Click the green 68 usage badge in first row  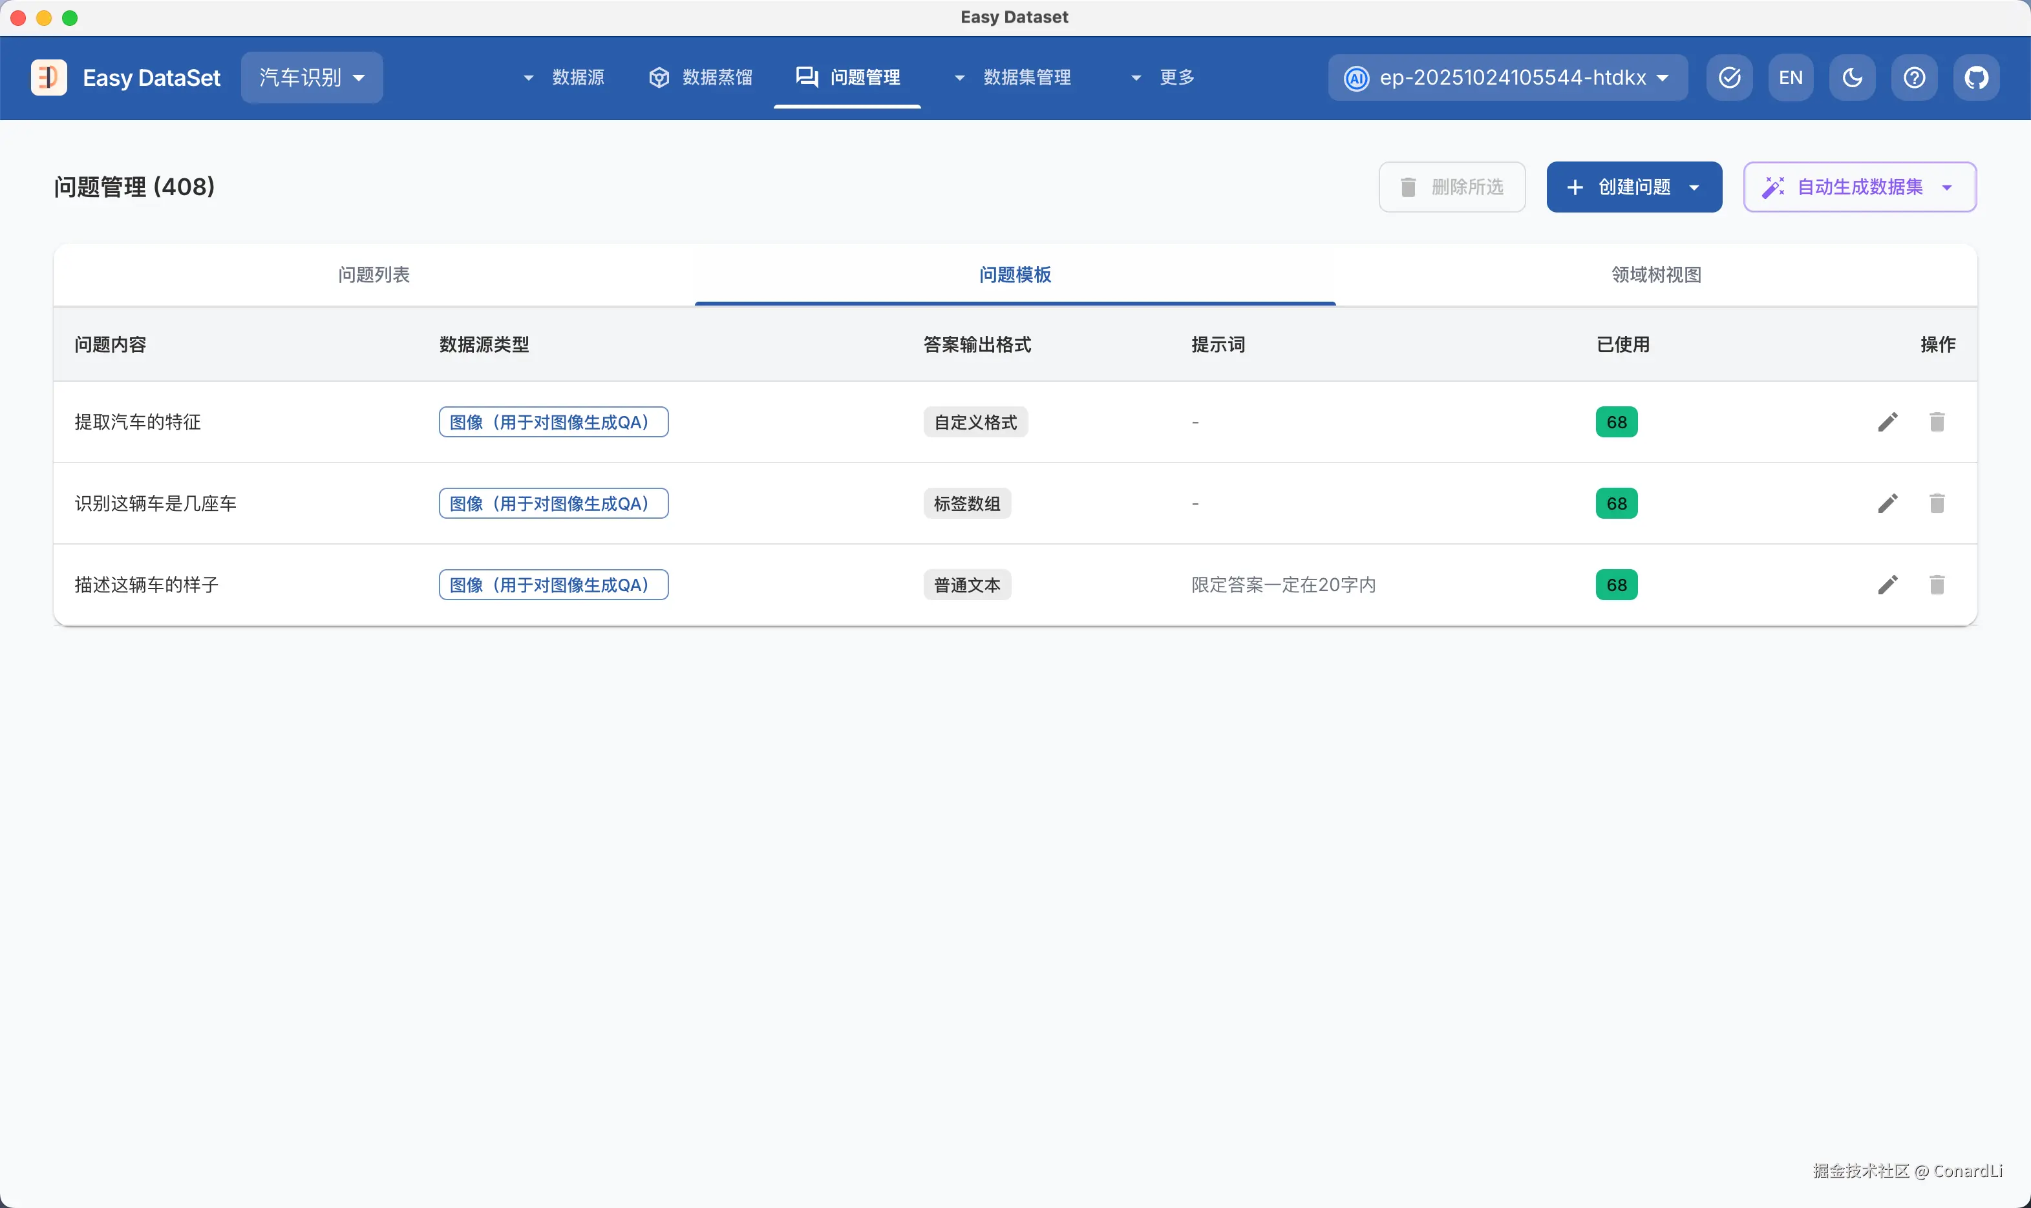tap(1615, 422)
